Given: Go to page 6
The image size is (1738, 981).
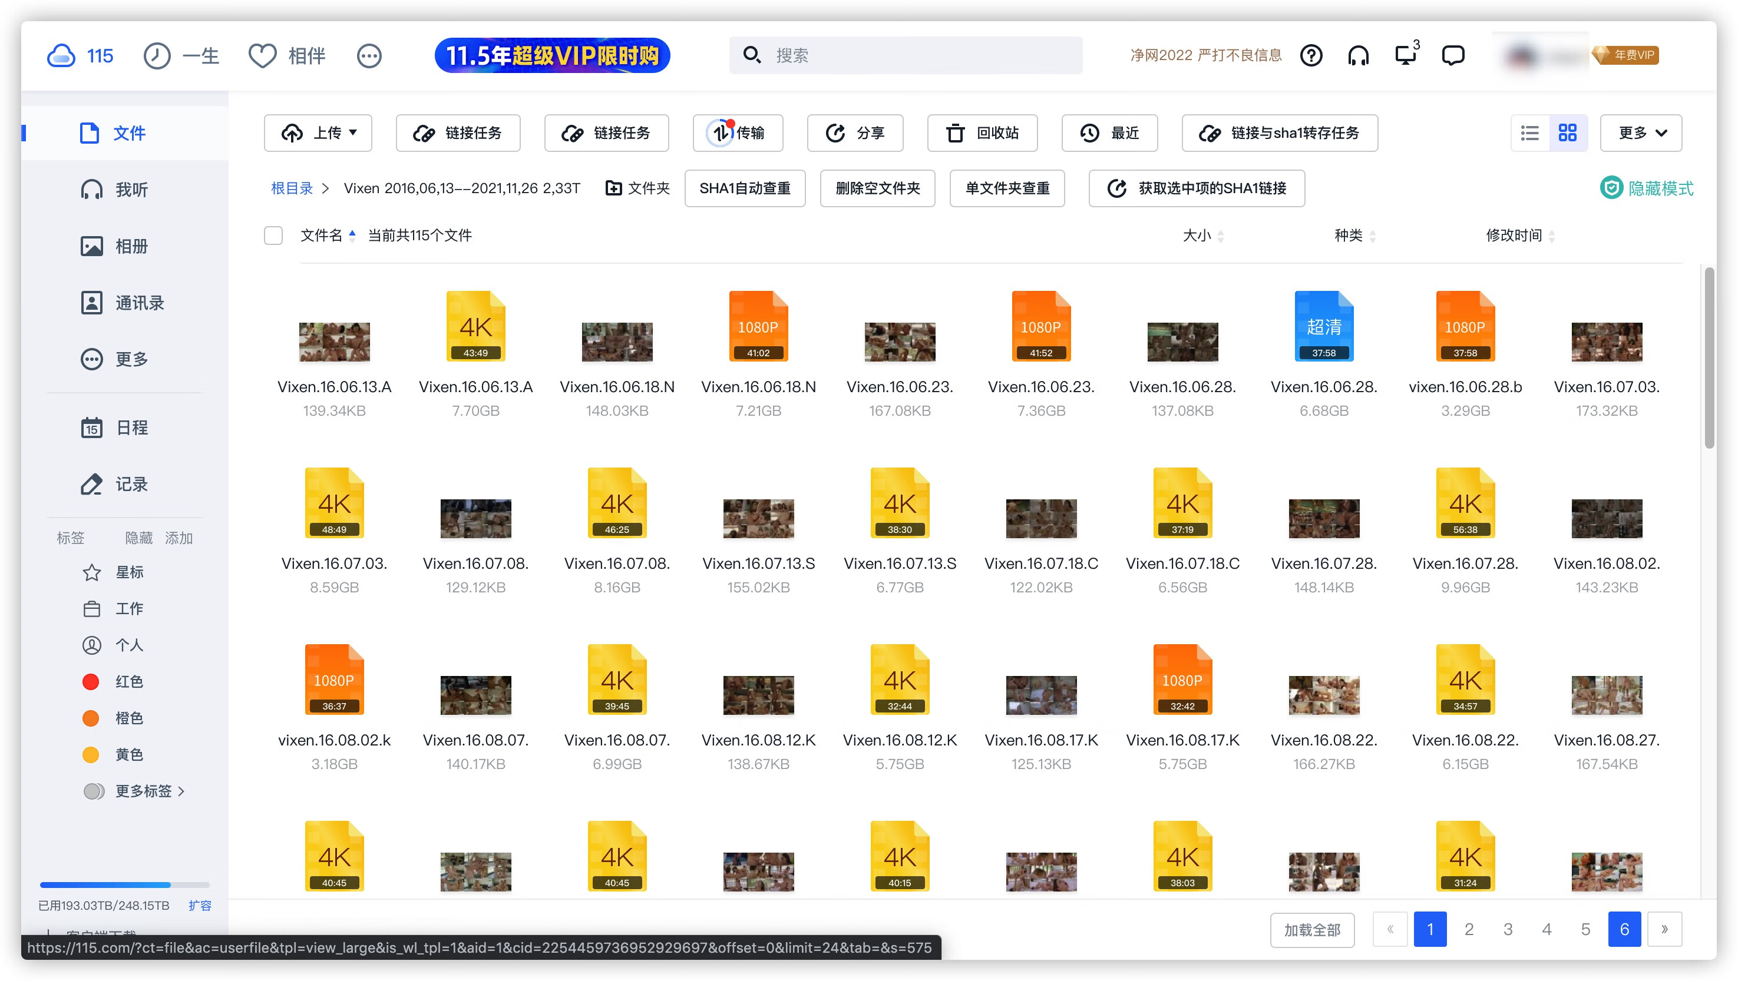Looking at the screenshot, I should pos(1625,929).
